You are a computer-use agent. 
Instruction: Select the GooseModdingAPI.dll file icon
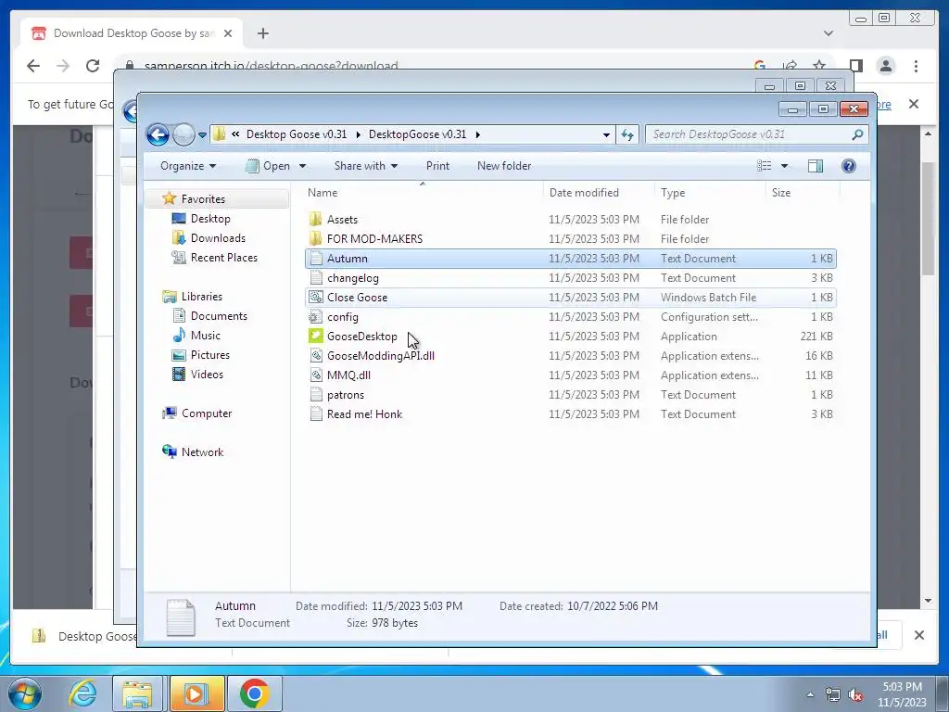point(315,355)
